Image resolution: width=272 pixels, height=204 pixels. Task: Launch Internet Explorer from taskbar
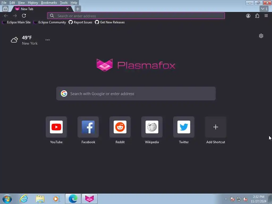coord(24,199)
